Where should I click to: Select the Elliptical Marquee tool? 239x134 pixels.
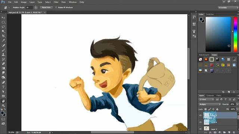3,22
